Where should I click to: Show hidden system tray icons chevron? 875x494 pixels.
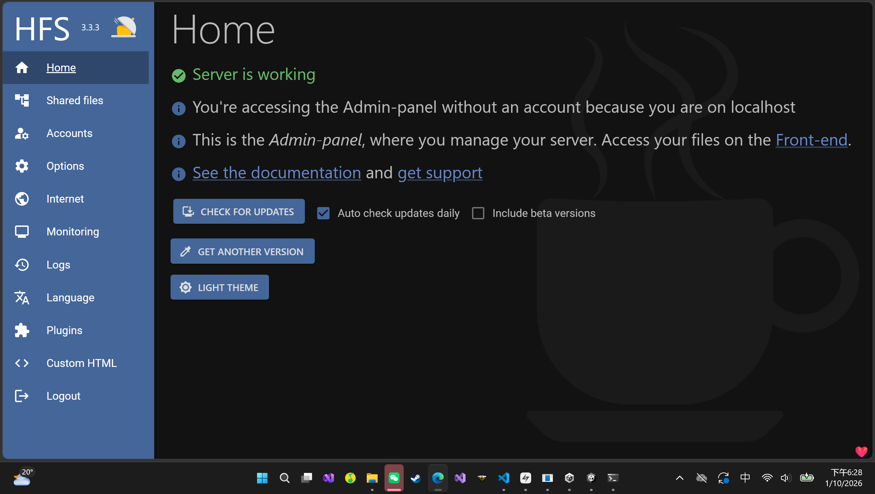pos(679,478)
